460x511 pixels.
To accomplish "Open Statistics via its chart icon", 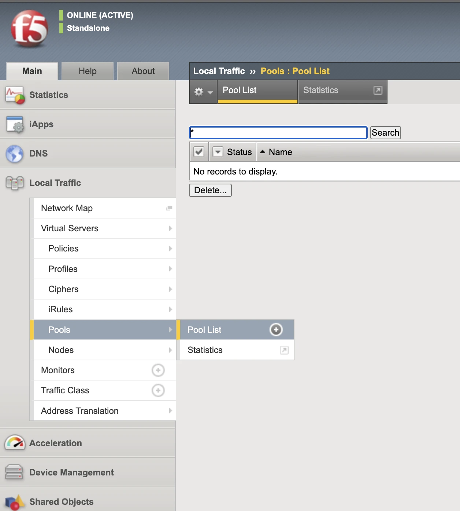I will click(x=15, y=95).
